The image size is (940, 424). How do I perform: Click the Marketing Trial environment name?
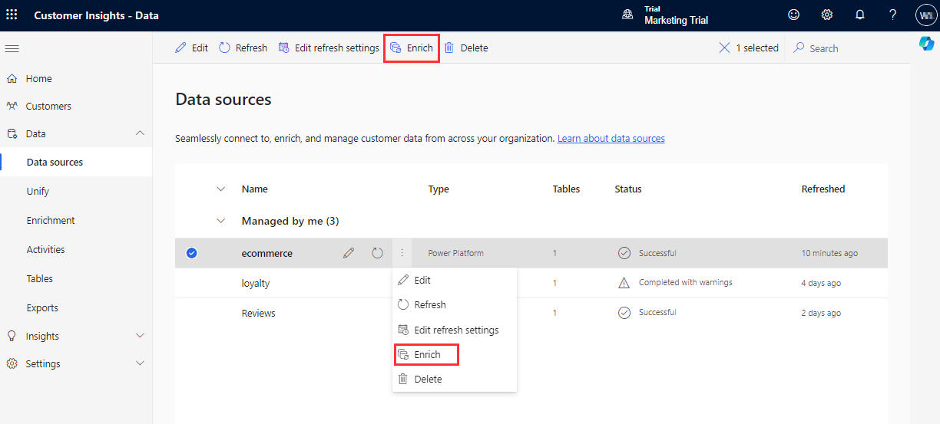pyautogui.click(x=677, y=21)
